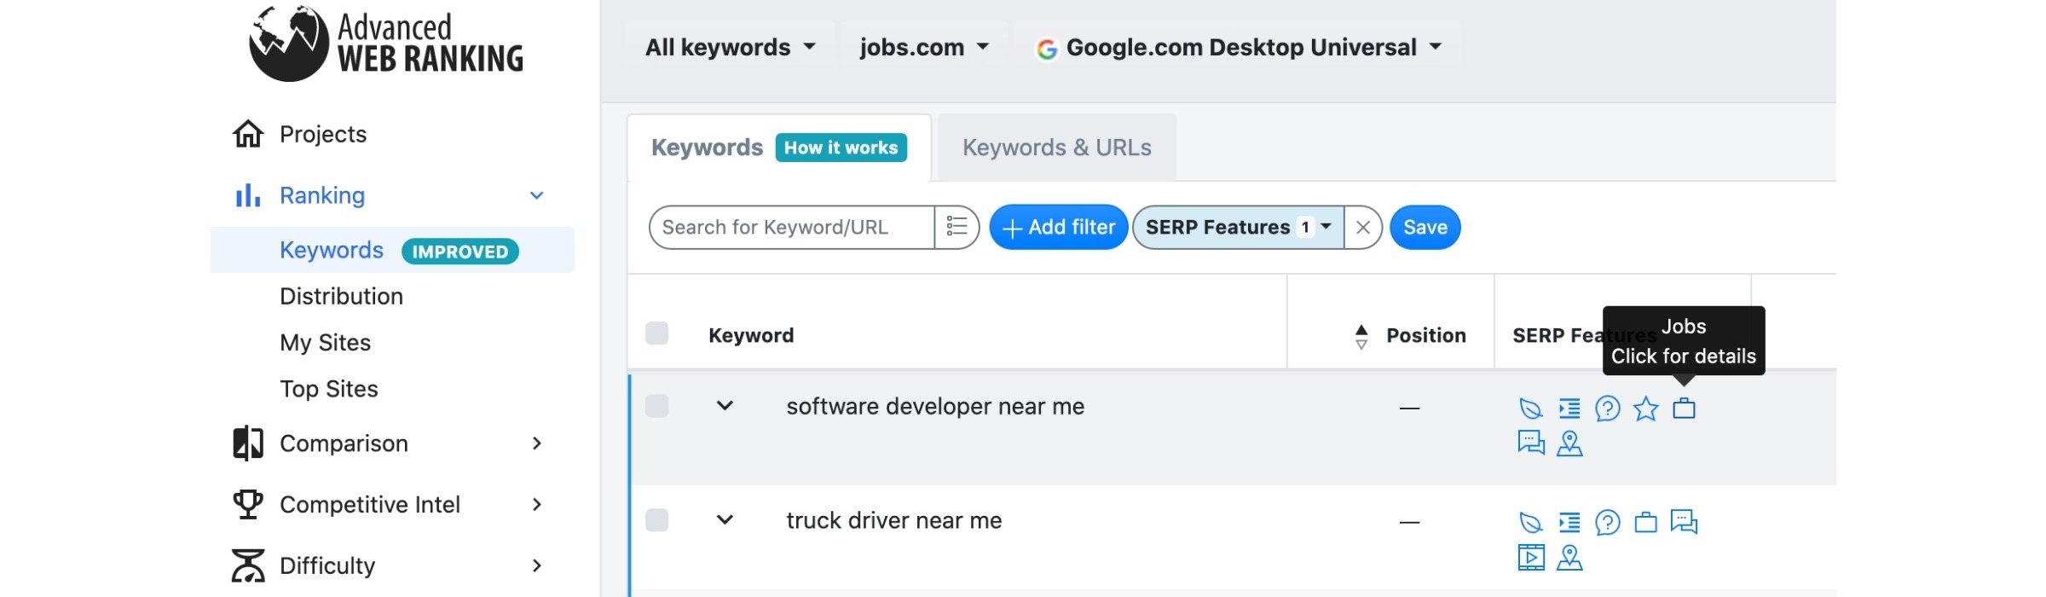Click the 'software developer near me' keyword text
2046x597 pixels.
tap(935, 406)
